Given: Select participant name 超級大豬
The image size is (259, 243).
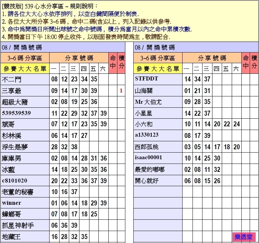Looking at the screenshot, I should pos(15,102).
